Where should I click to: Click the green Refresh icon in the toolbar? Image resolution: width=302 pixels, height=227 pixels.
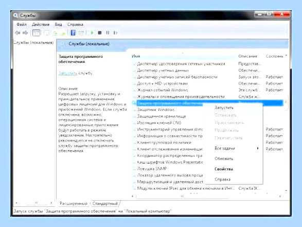pyautogui.click(x=55, y=33)
